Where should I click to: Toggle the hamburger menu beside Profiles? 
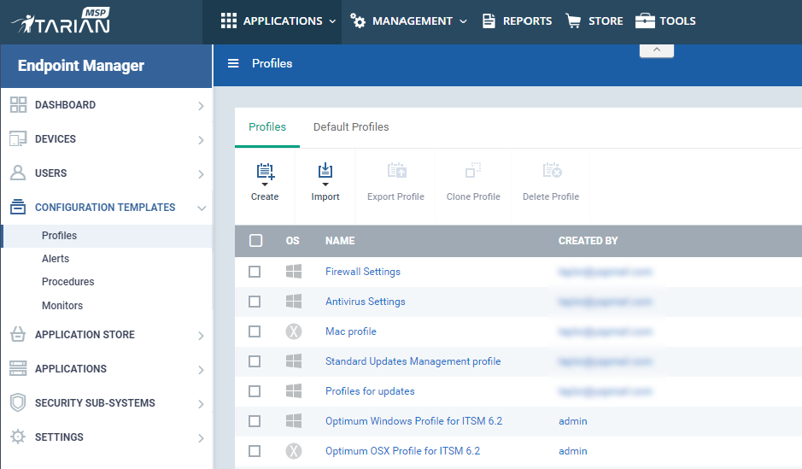(233, 63)
